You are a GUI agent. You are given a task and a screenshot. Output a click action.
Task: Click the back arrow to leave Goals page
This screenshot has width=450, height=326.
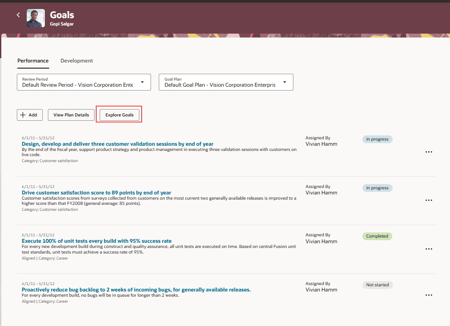tap(18, 15)
